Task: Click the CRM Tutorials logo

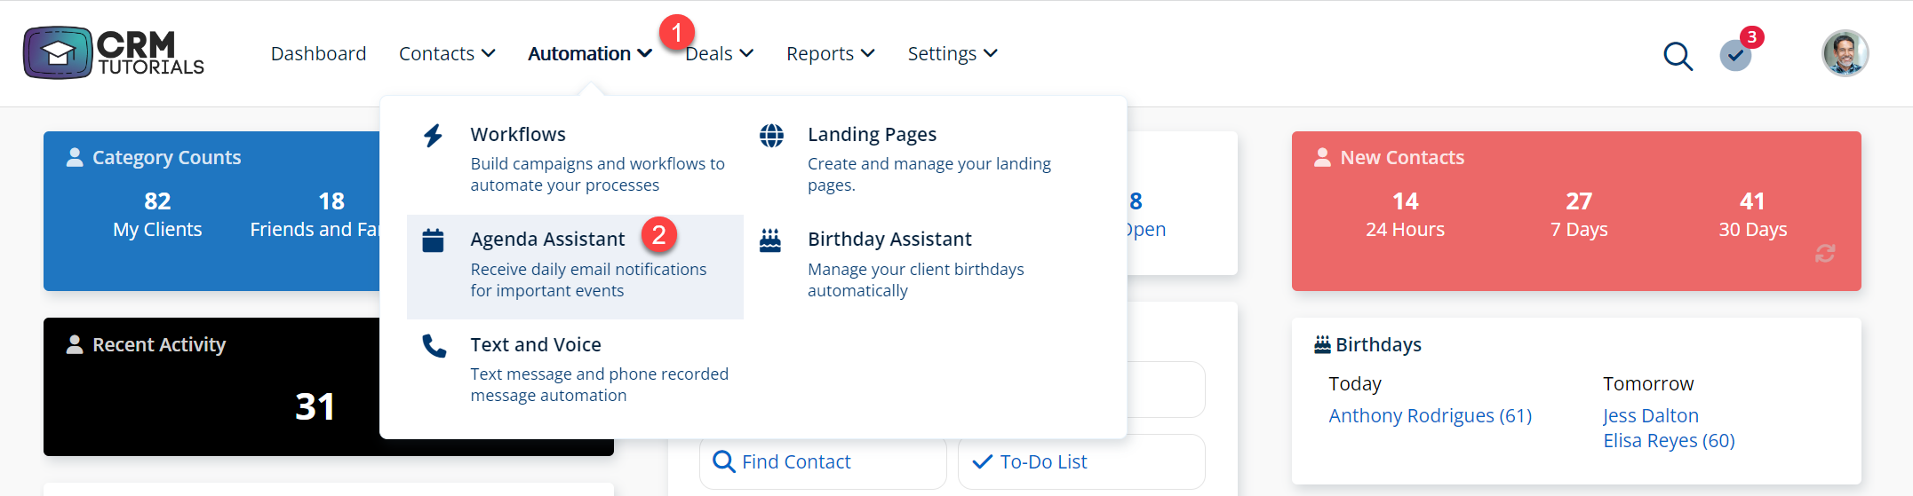Action: 114,53
